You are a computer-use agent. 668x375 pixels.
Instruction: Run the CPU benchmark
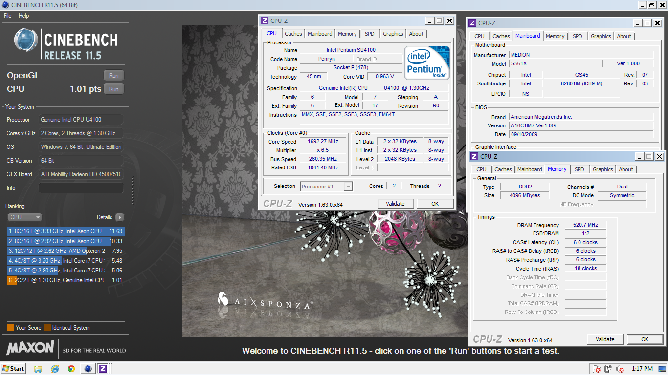point(114,89)
